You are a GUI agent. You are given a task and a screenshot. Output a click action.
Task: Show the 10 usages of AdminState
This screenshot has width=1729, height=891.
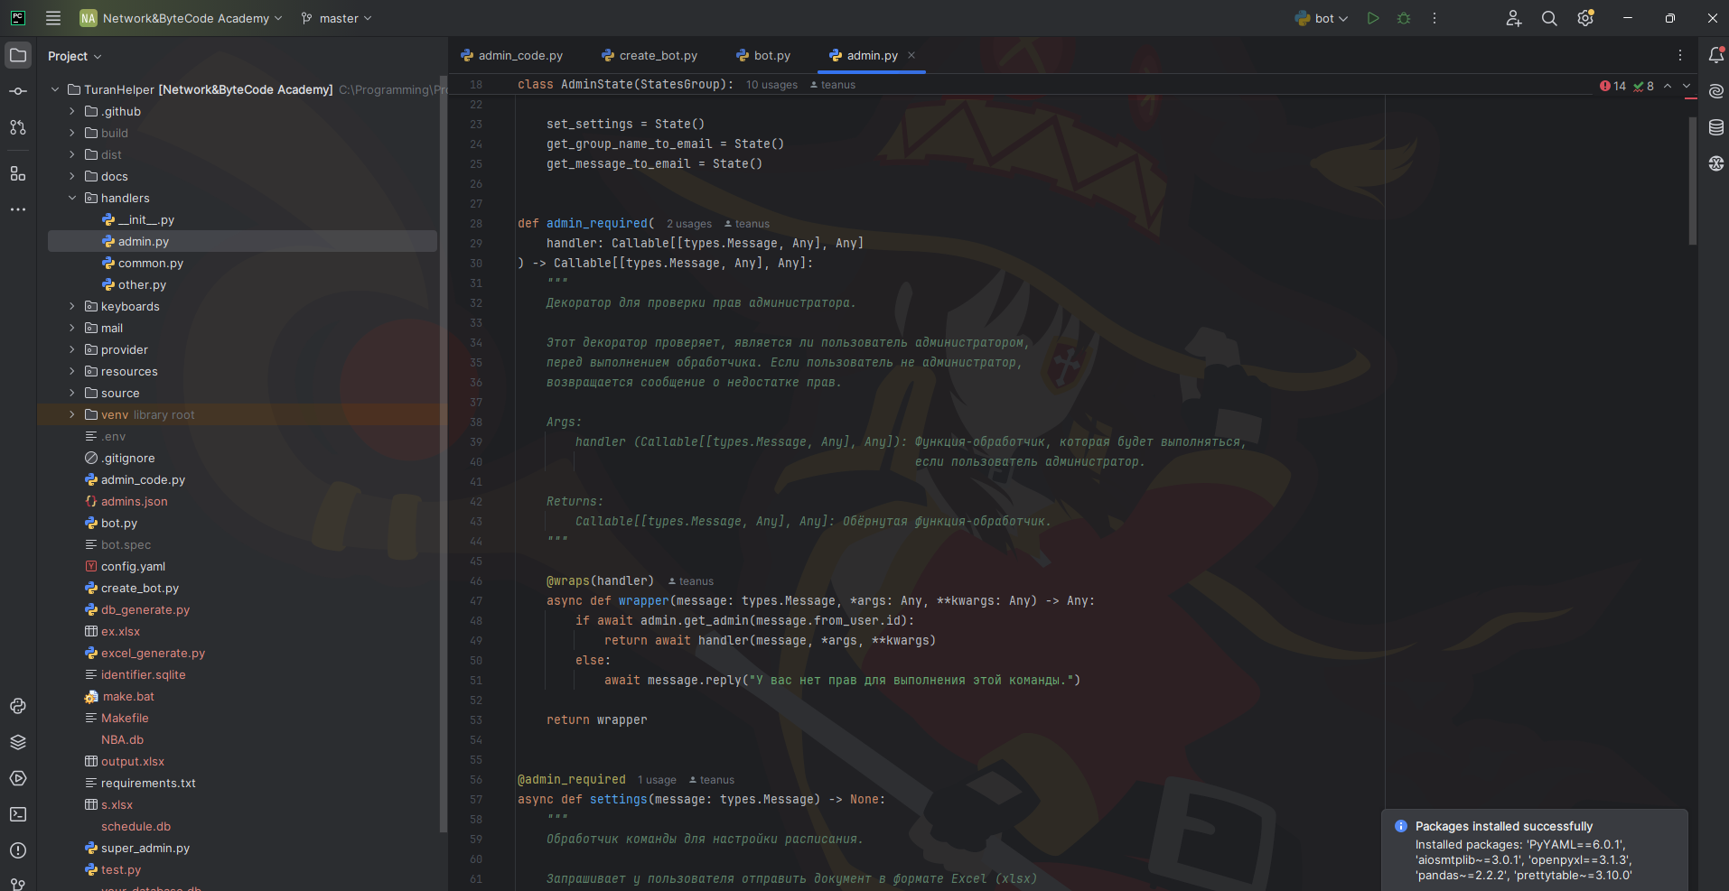pyautogui.click(x=771, y=85)
